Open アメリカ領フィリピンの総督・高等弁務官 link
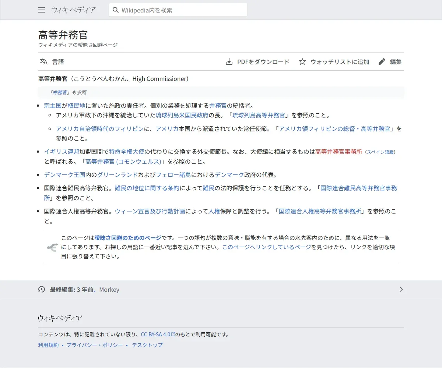Image resolution: width=442 pixels, height=368 pixels. pos(334,129)
